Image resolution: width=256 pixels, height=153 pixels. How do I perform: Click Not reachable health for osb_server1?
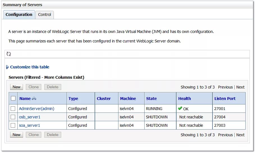pos(191,117)
